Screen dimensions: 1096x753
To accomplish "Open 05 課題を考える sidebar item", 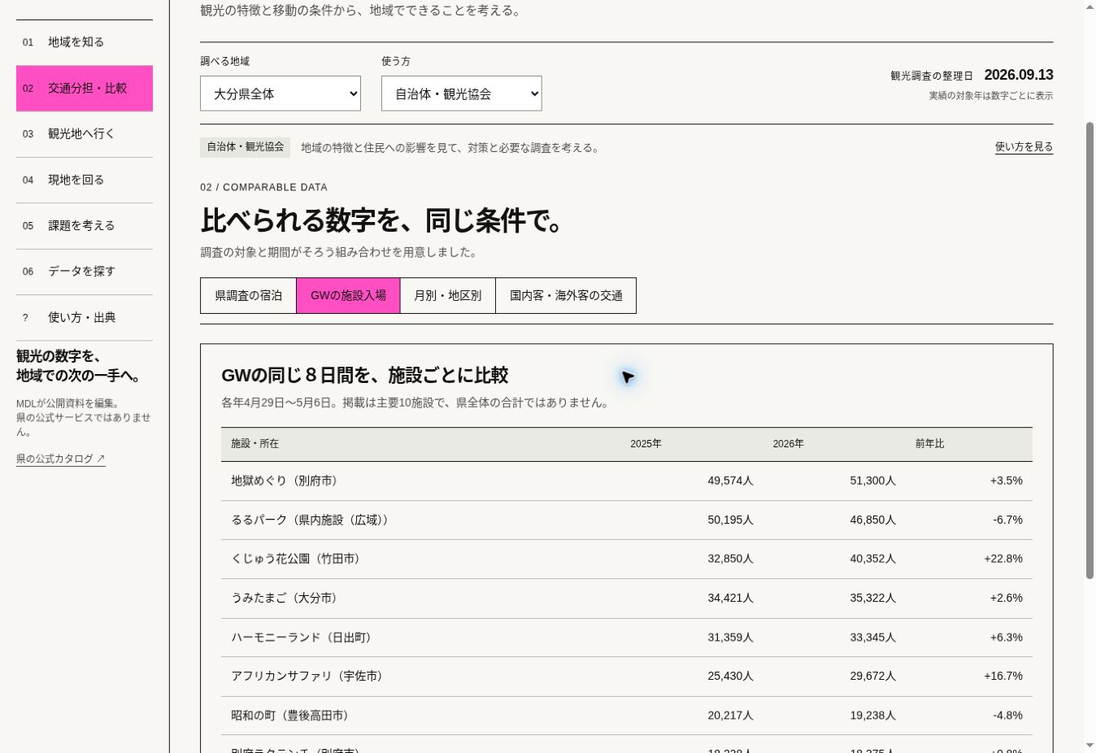I will click(x=85, y=226).
